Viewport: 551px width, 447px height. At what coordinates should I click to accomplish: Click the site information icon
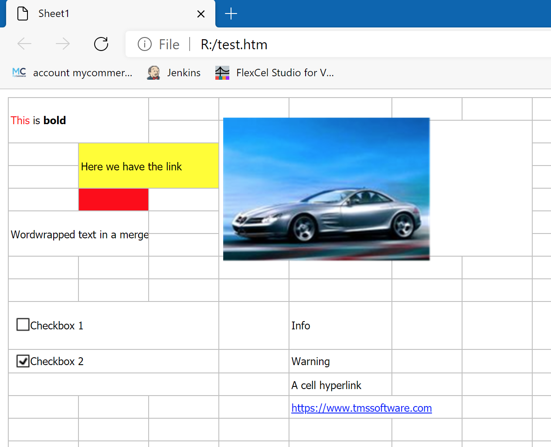point(144,44)
